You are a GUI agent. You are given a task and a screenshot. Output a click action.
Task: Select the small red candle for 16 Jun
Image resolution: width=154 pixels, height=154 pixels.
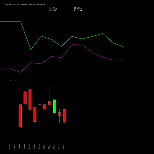[59, 114]
